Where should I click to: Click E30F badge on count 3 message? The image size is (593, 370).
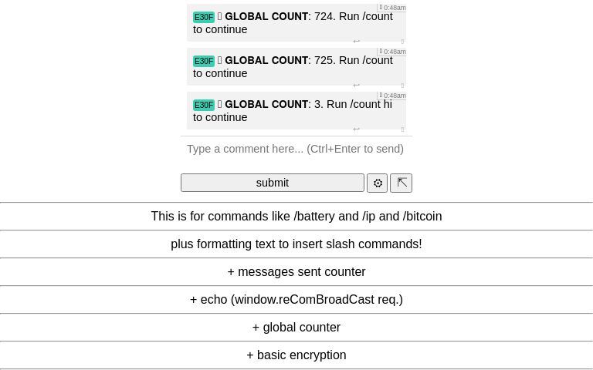point(204,105)
